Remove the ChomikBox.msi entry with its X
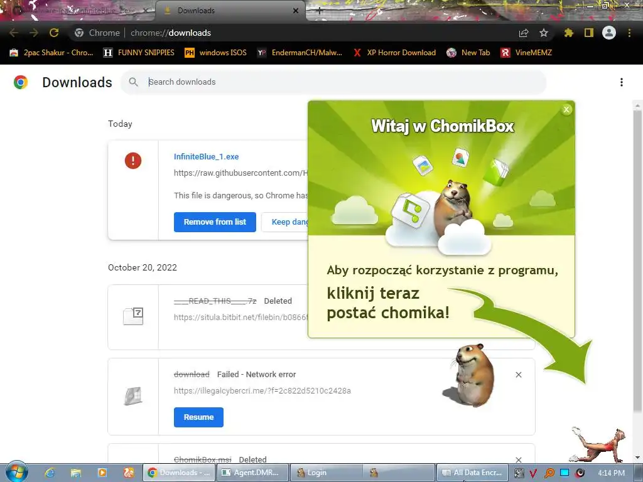643x482 pixels. pos(519,460)
